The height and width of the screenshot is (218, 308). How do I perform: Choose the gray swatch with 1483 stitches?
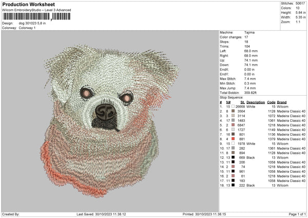click(233, 120)
